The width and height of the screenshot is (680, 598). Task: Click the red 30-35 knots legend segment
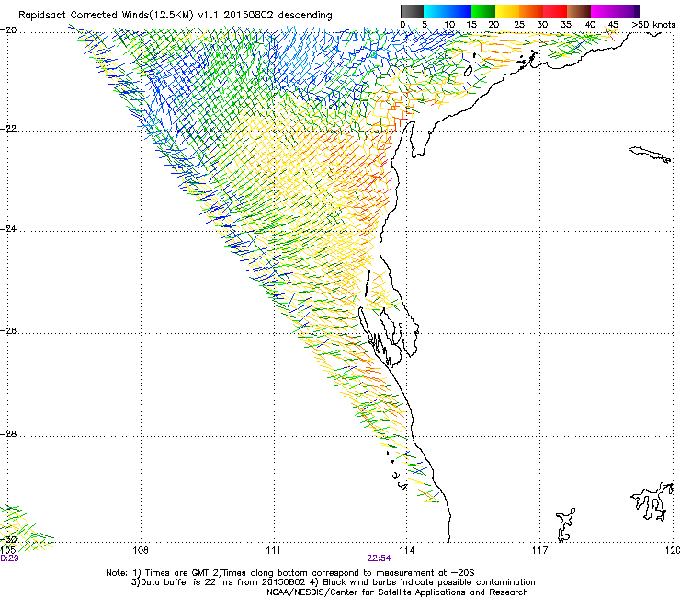(555, 11)
